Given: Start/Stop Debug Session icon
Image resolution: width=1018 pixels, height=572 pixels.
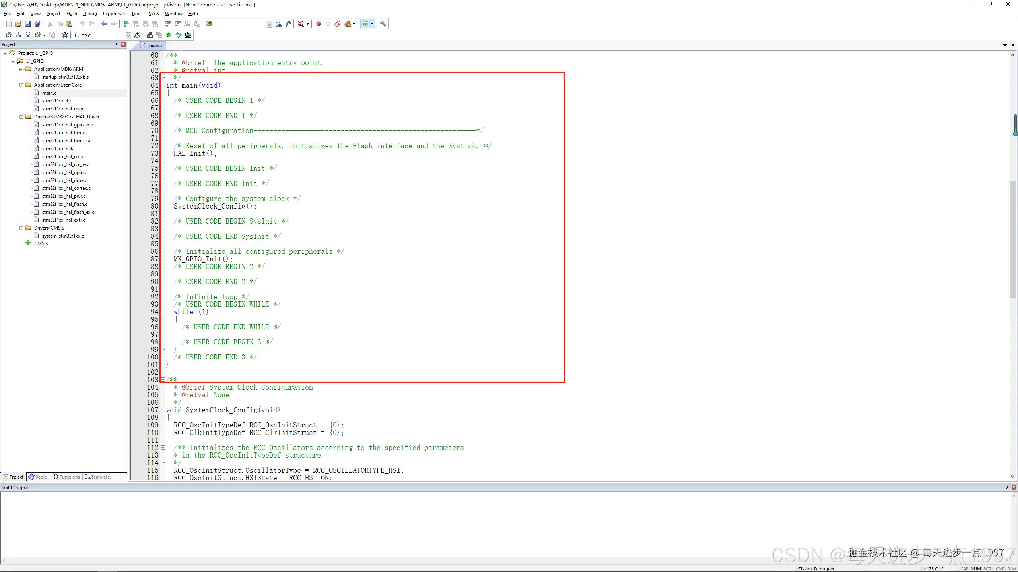Looking at the screenshot, I should 301,24.
